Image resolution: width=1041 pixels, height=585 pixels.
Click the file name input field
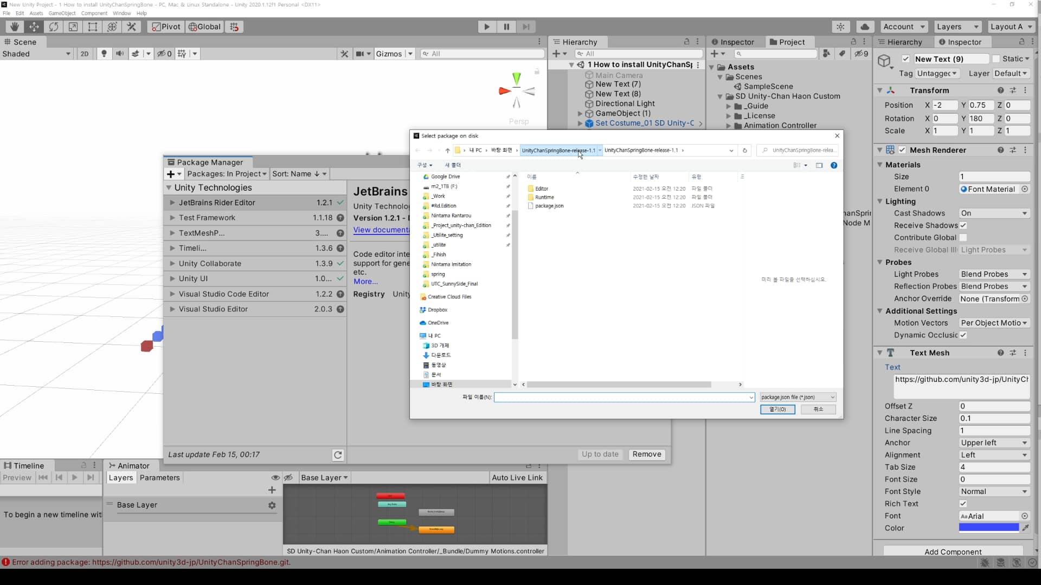point(622,397)
